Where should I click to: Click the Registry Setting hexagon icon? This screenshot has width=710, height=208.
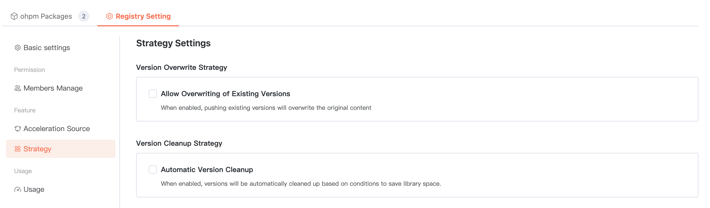[109, 16]
